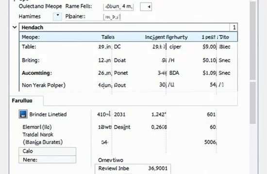The height and width of the screenshot is (174, 267).
Task: Switch to the Farulluo tab
Action: [x=26, y=101]
